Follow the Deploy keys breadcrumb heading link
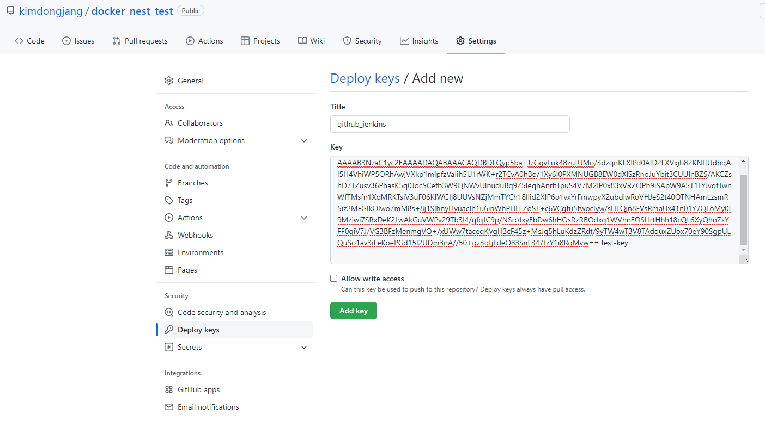This screenshot has width=765, height=427. (x=365, y=78)
